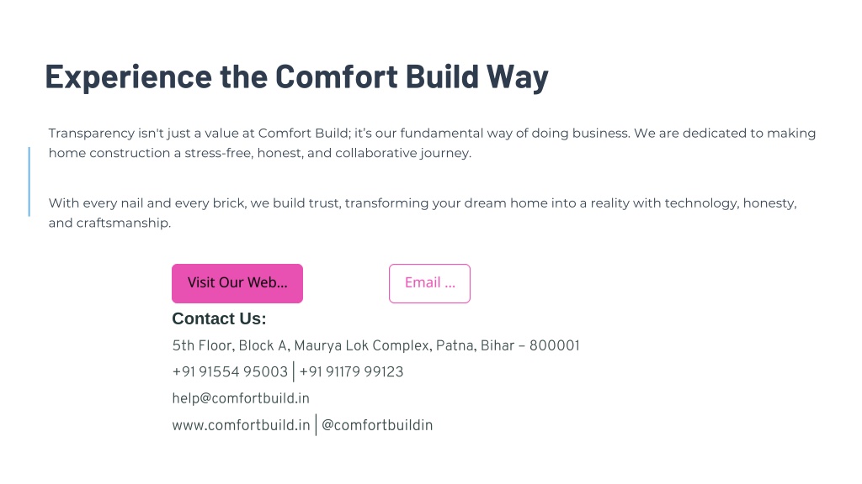Select the @comfortbuildin social handle
This screenshot has height=484, width=862.
tap(377, 425)
